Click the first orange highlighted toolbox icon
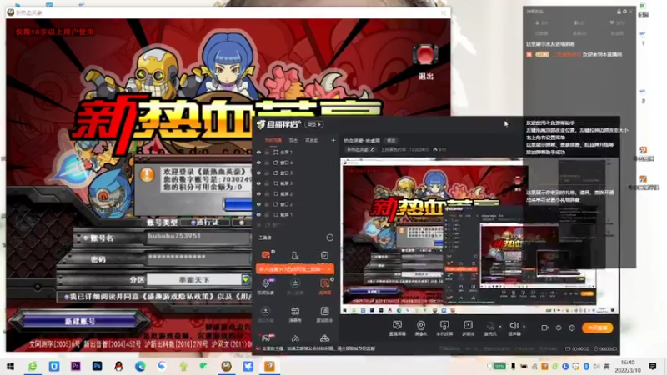Viewport: 667px width, 375px height. click(266, 255)
